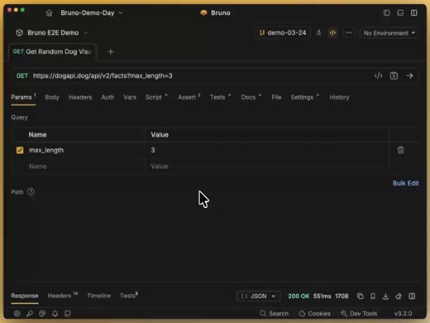Screen dimensions: 430x323
Task: Save the request with the save icon
Action: 394,75
